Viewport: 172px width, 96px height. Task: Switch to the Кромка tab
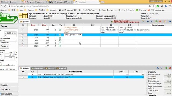click(x=25, y=68)
